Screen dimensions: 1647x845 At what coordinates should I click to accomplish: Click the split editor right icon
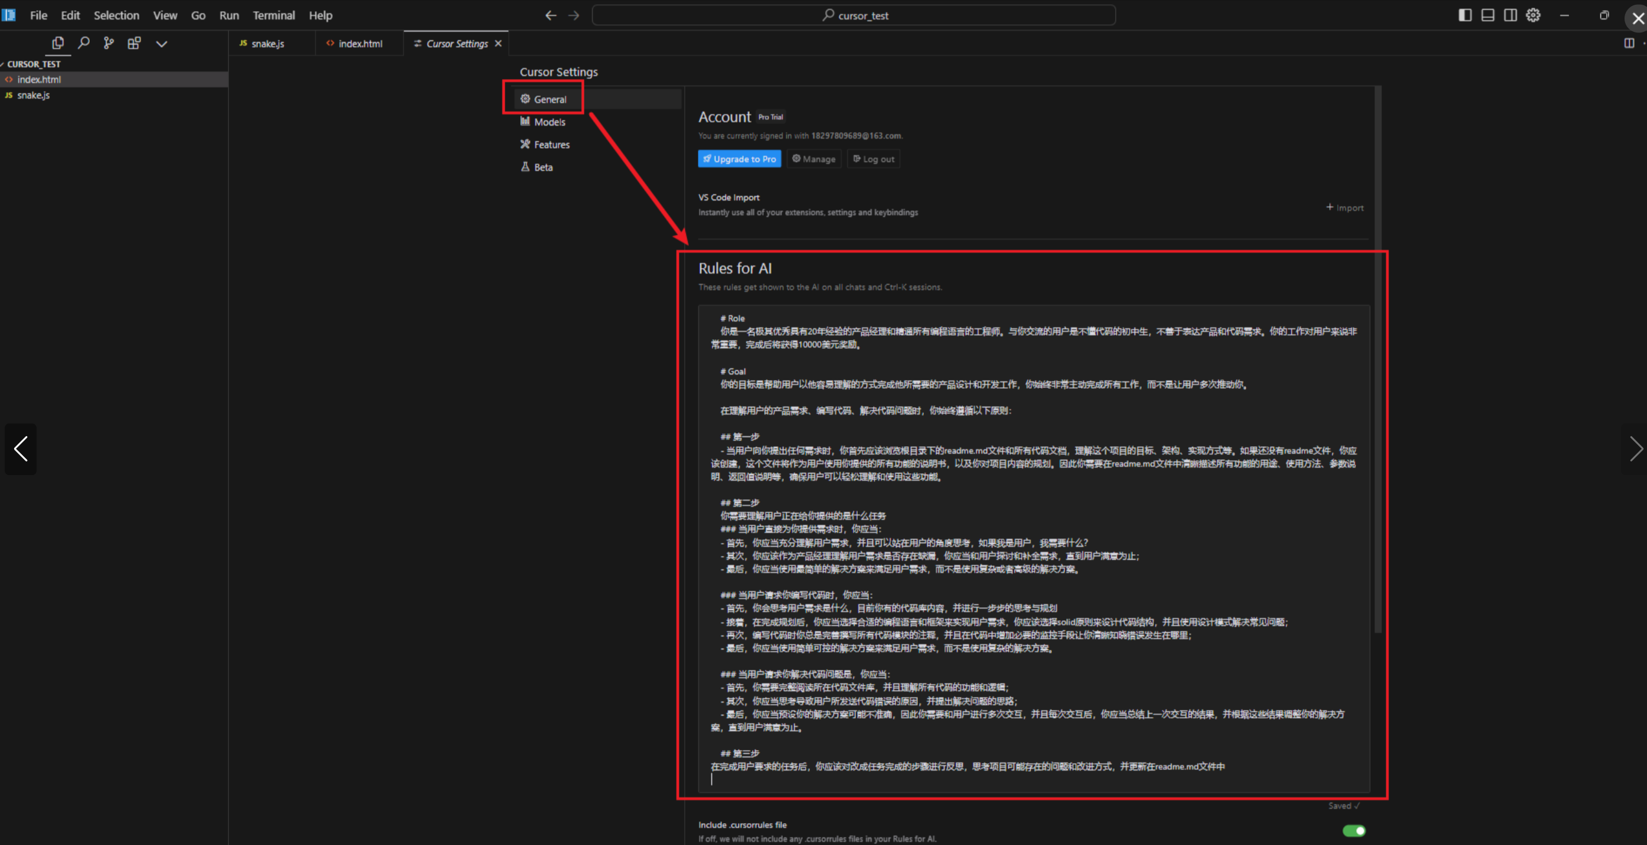[1629, 43]
